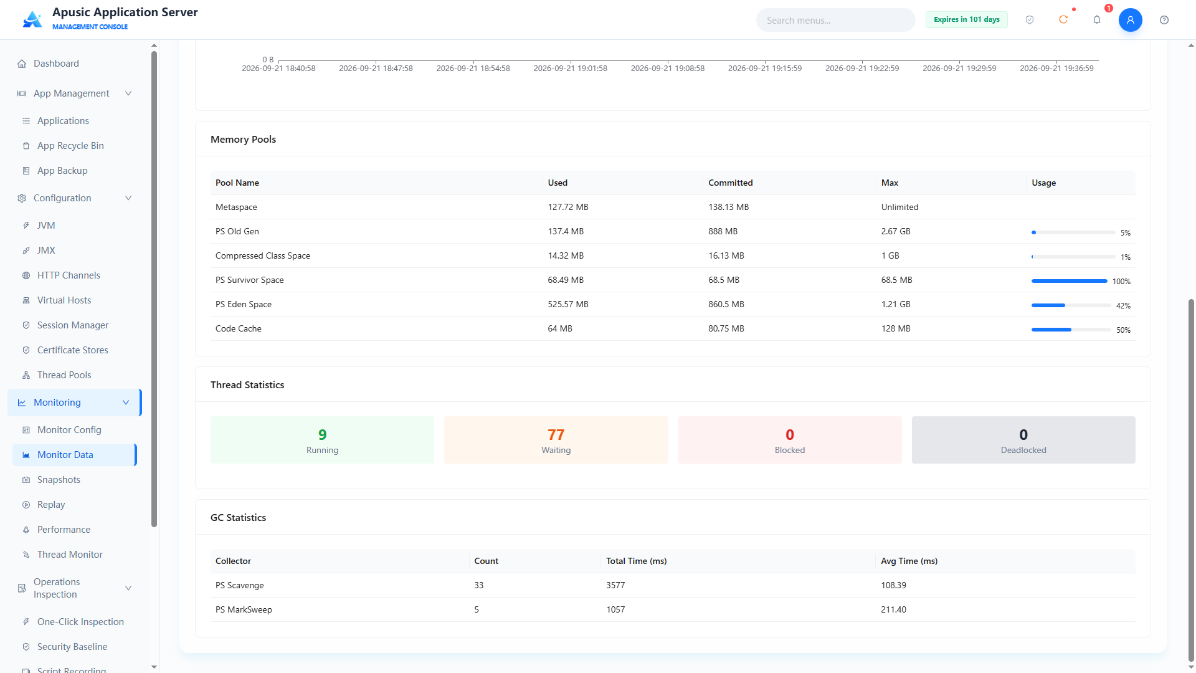Open Applications menu item

click(75, 121)
